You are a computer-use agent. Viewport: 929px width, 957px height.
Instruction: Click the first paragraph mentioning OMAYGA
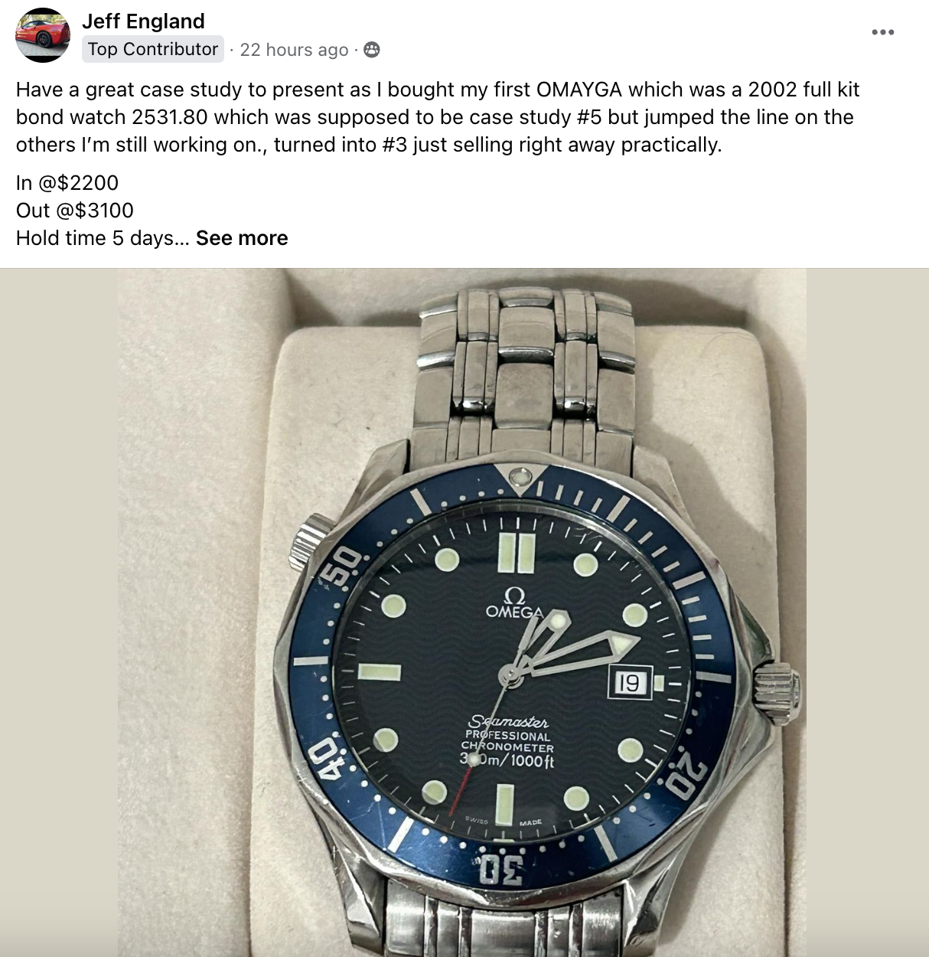pos(438,117)
